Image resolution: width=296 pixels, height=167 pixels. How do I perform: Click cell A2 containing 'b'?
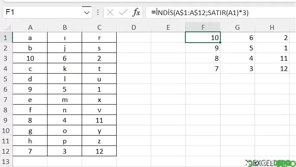(30, 48)
